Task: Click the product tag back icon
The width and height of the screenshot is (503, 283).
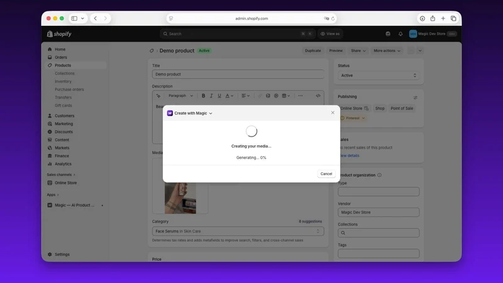Action: [152, 51]
